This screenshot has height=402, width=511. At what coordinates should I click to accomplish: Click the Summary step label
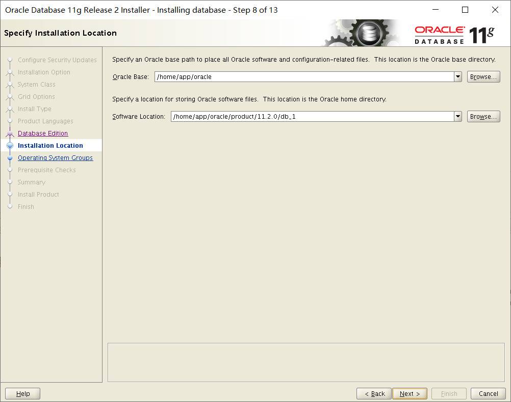pos(31,182)
